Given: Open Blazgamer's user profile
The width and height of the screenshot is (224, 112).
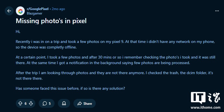Looking at the screenshot, I should [x=34, y=13].
